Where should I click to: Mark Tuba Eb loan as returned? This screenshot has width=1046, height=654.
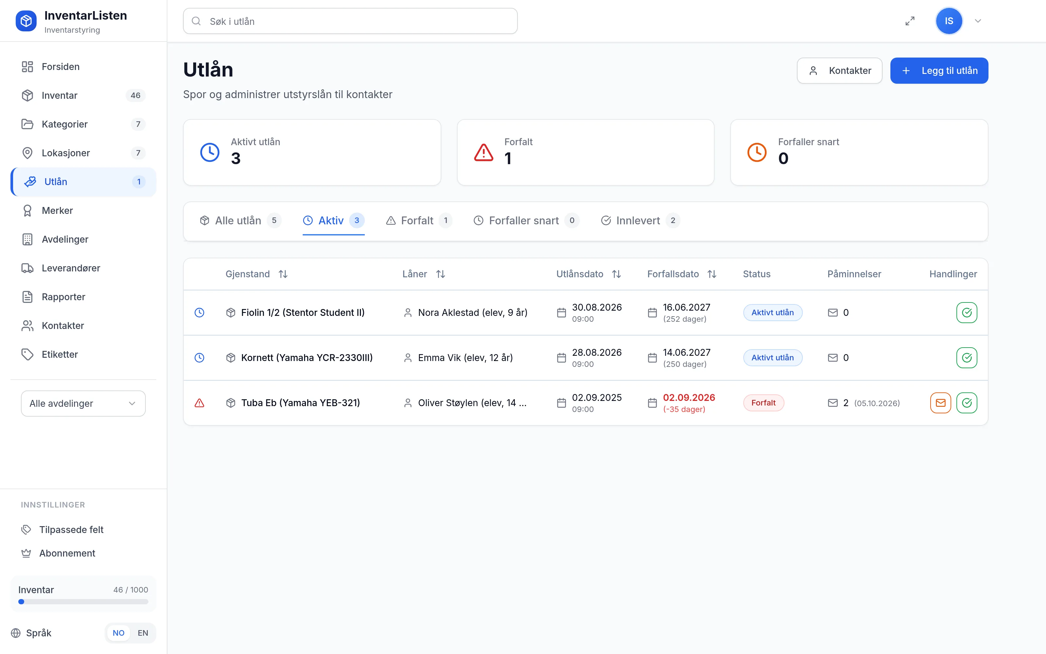point(967,403)
